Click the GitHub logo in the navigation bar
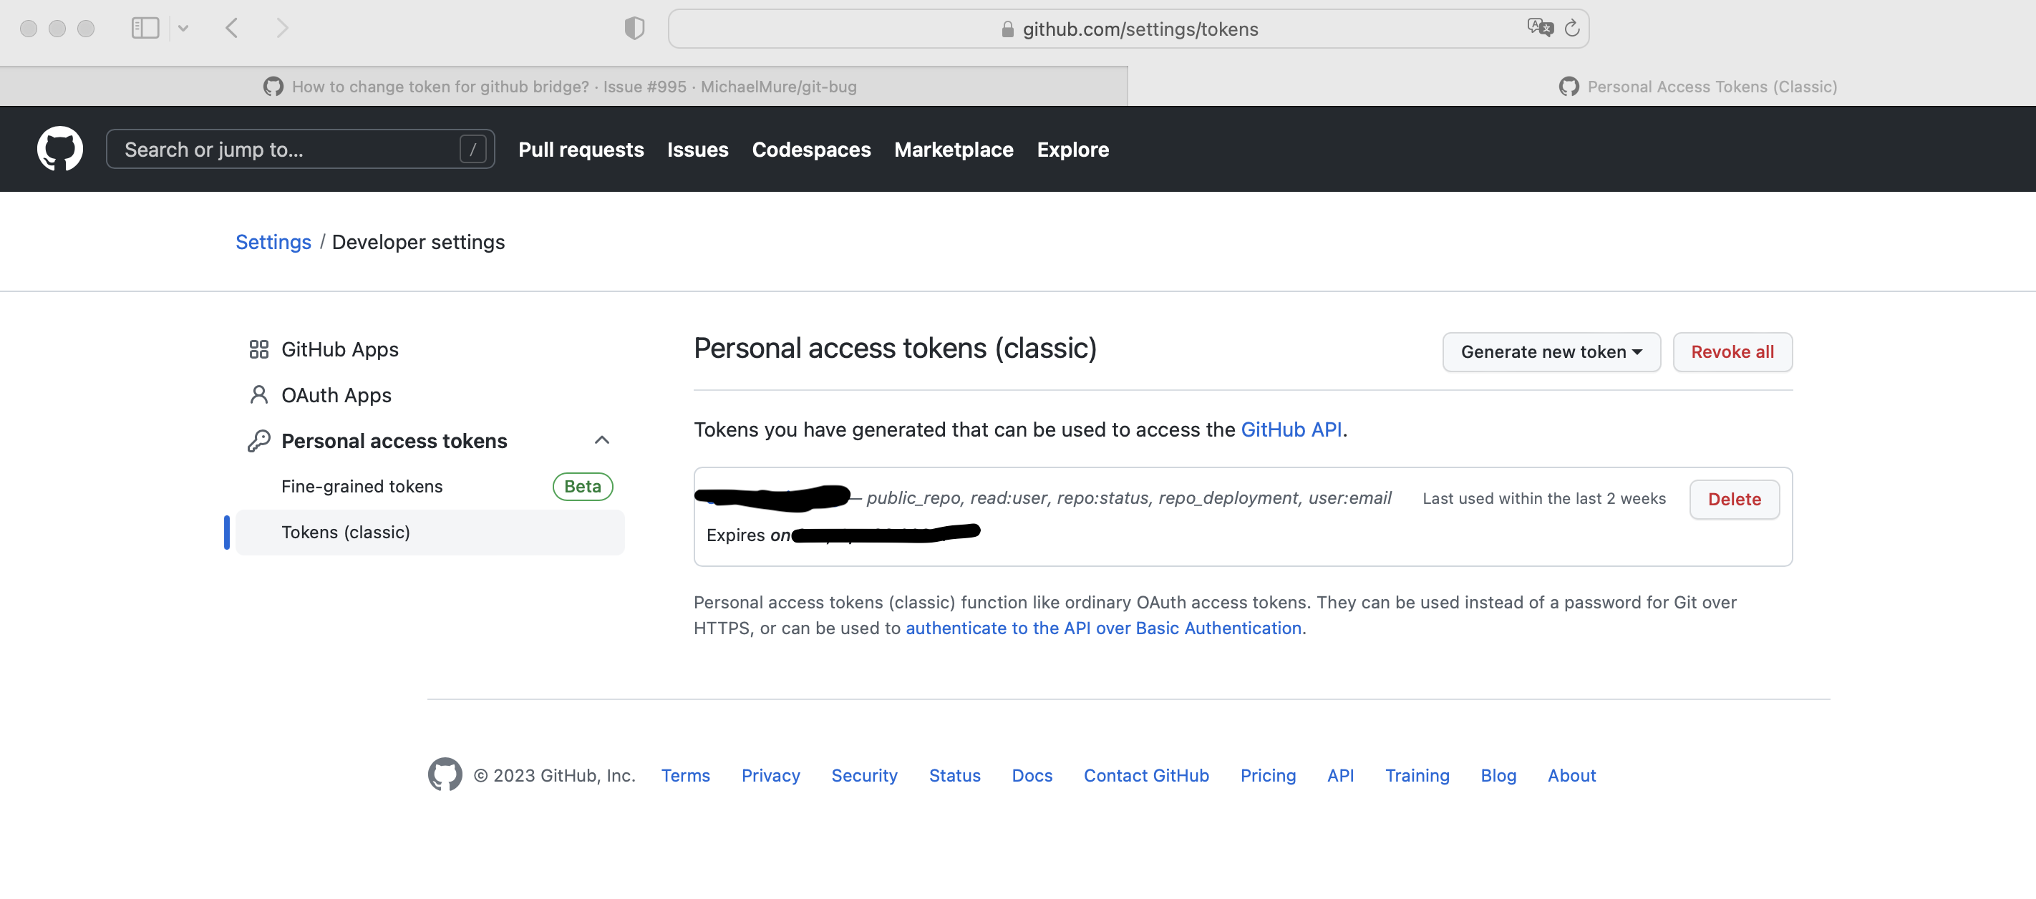 (60, 148)
